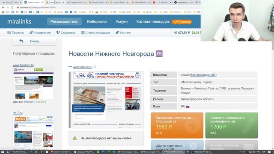Open the Meet bookmark
Screen dimensions: 274x154
[x=6, y=12]
